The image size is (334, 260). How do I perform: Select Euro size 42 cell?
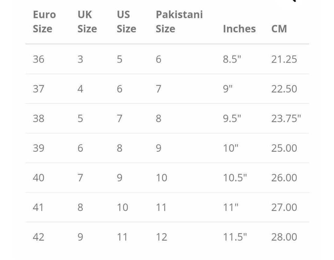39,237
